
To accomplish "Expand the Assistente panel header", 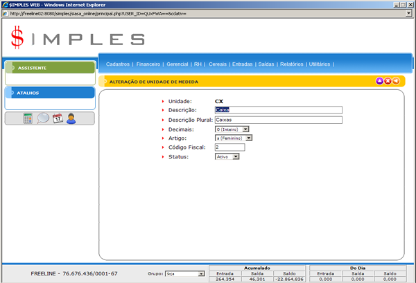I will [49, 68].
